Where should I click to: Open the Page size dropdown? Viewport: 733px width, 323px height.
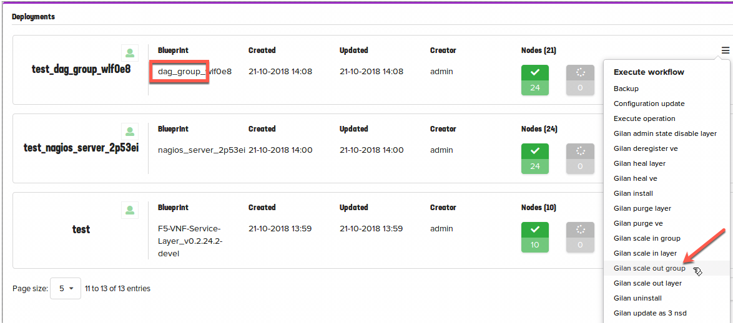pyautogui.click(x=66, y=289)
